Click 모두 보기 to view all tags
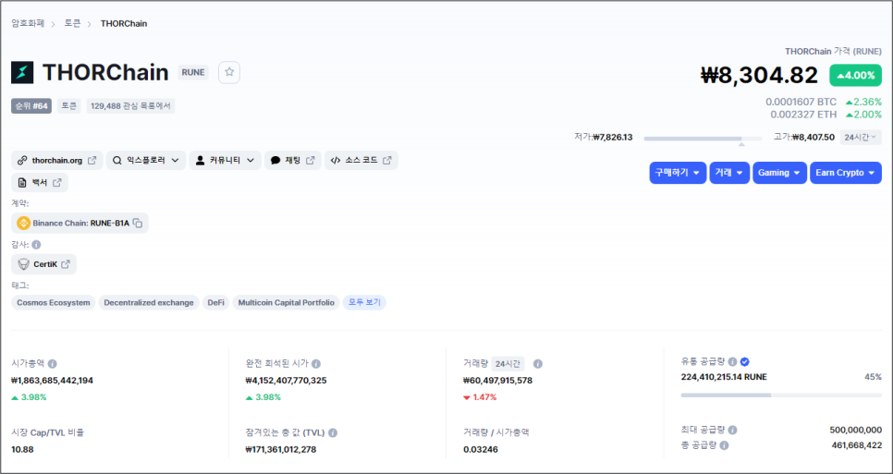 tap(364, 303)
